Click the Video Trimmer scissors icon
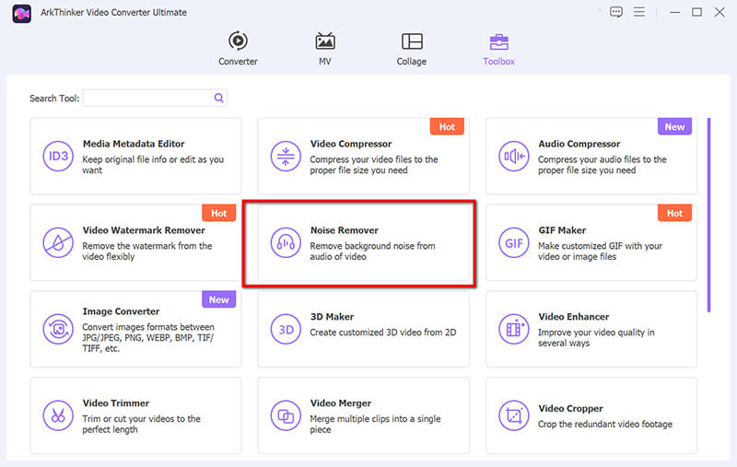The image size is (737, 467). (58, 415)
